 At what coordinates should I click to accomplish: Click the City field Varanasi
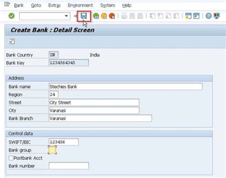[x=94, y=110]
